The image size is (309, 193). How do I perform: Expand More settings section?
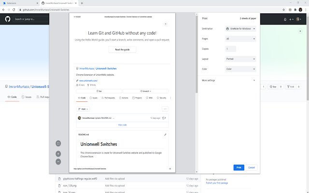pyautogui.click(x=228, y=81)
